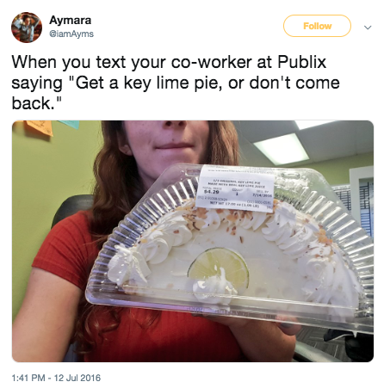
Task: Open the tweet options chevron menu
Action: pos(368,28)
